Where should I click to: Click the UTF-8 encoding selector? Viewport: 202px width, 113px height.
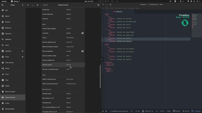162,111
